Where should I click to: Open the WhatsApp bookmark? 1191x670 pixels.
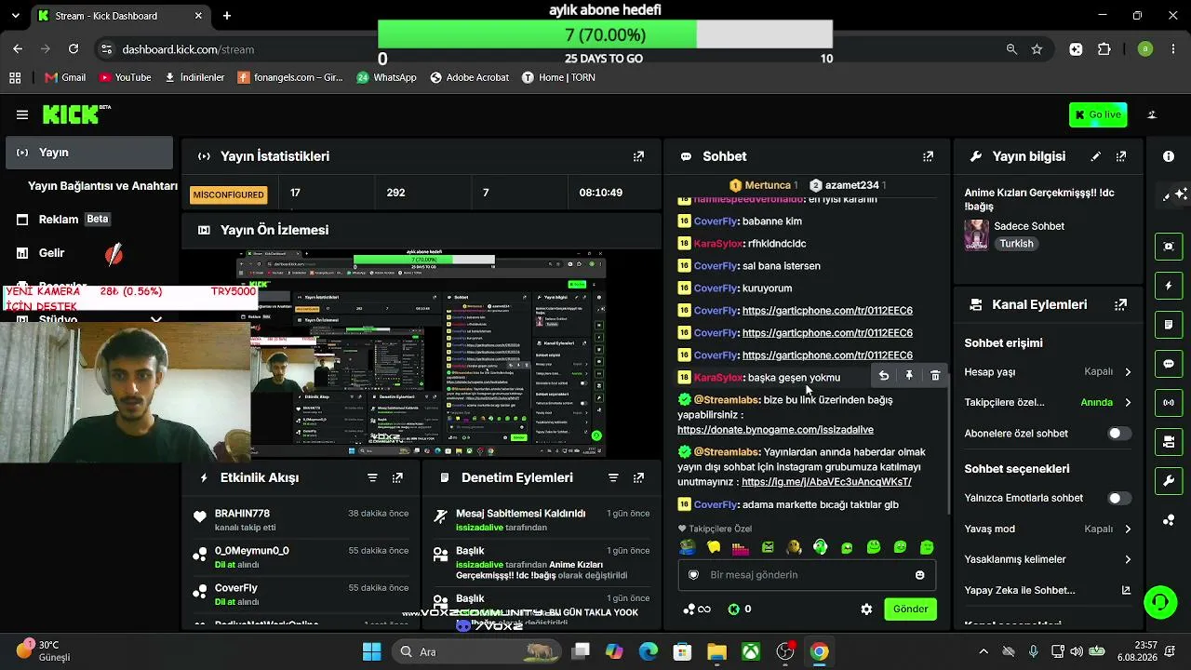(386, 77)
